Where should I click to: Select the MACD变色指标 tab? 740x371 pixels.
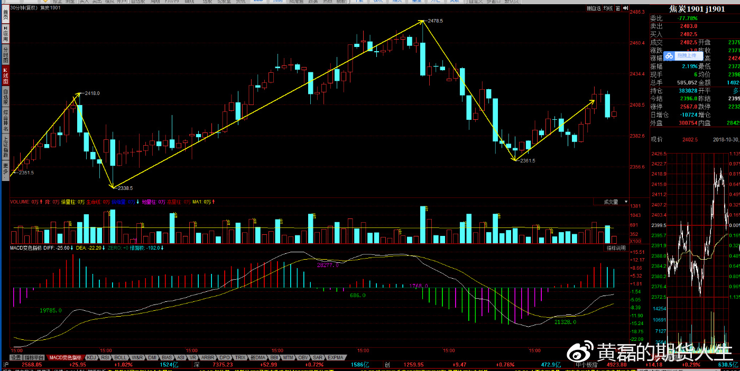point(65,357)
